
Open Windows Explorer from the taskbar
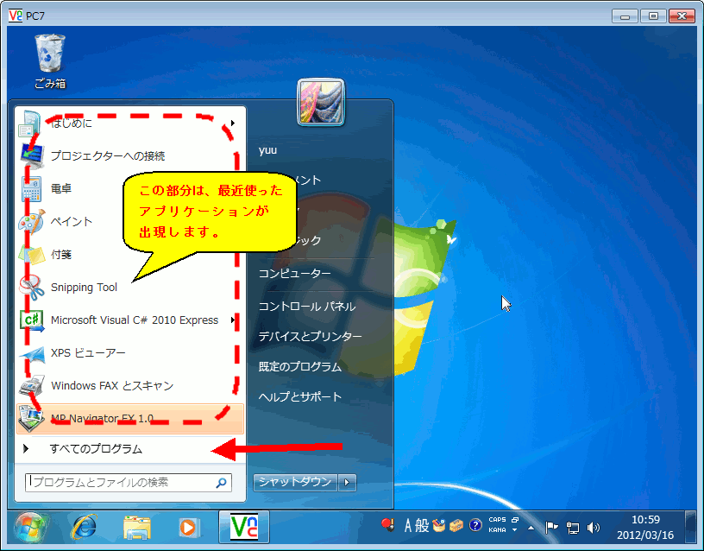pyautogui.click(x=138, y=529)
